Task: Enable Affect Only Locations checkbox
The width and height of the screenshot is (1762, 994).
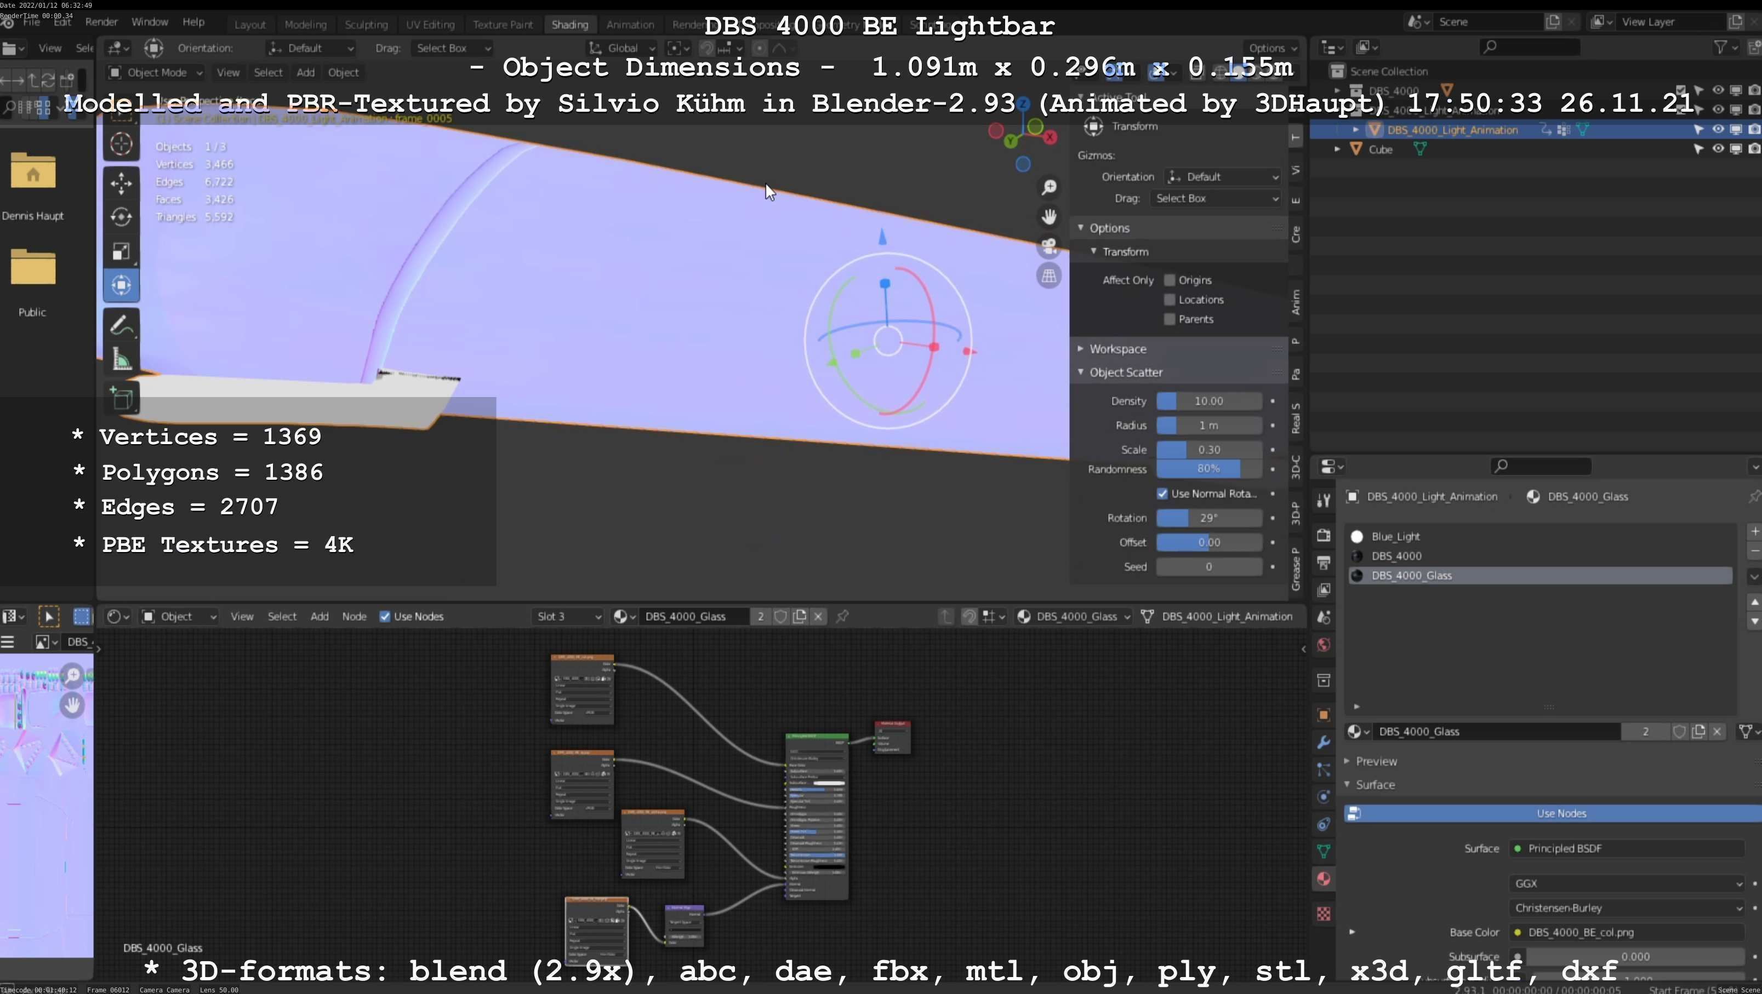Action: coord(1170,300)
